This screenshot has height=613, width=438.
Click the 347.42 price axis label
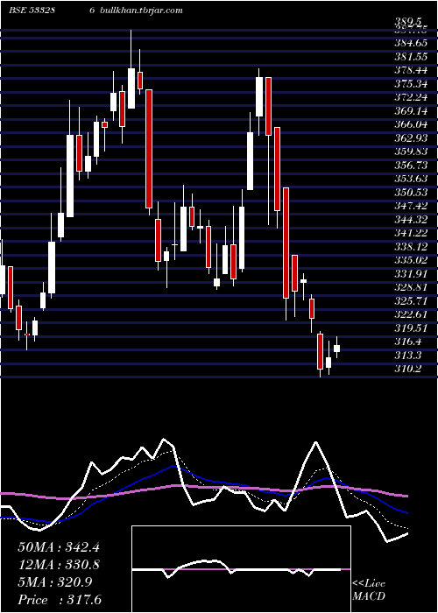[x=411, y=206]
